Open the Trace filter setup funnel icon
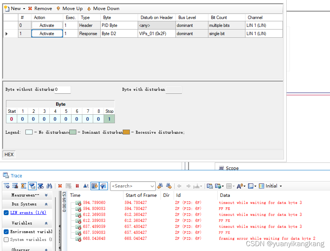Screen dimensions: 330x251 [32, 186]
